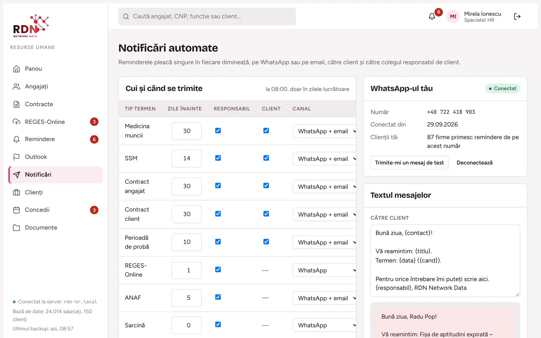Image resolution: width=541 pixels, height=338 pixels.
Task: Uncheck Client checkbox for SSM row
Action: (x=266, y=158)
